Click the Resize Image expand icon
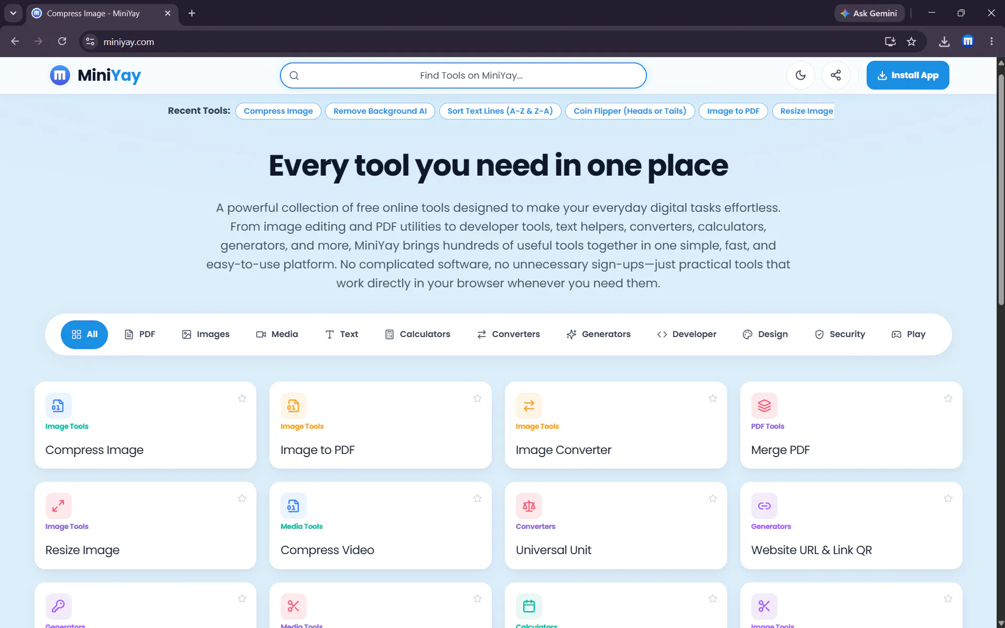The width and height of the screenshot is (1005, 628). [58, 506]
